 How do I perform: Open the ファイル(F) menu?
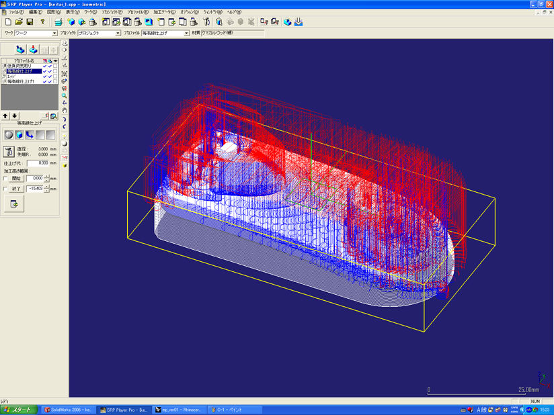click(16, 12)
